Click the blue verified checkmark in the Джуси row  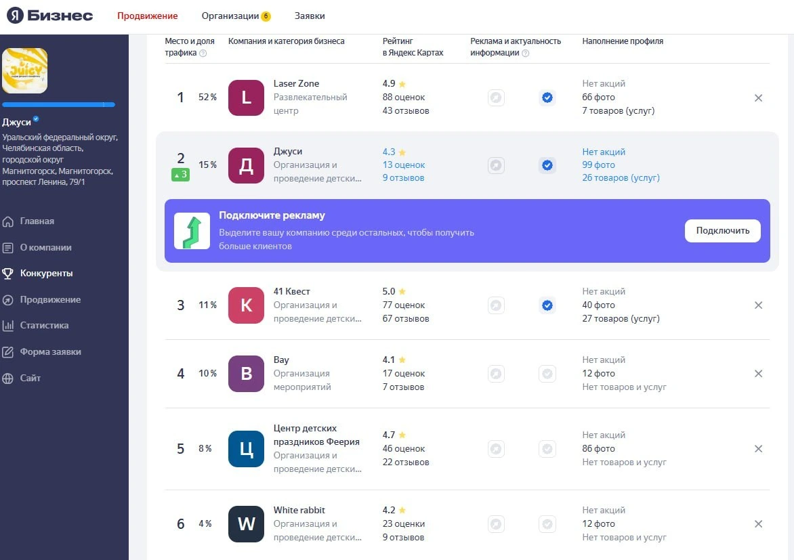click(547, 166)
